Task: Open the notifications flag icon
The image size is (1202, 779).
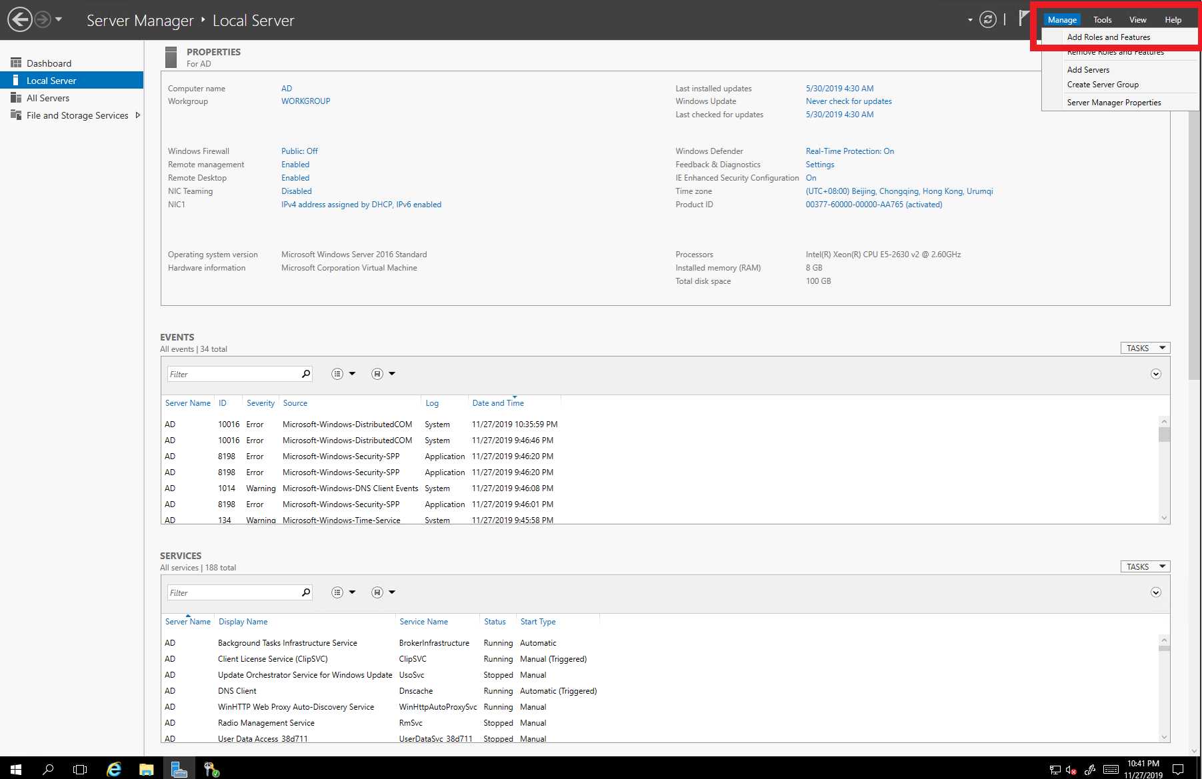Action: [x=1023, y=19]
